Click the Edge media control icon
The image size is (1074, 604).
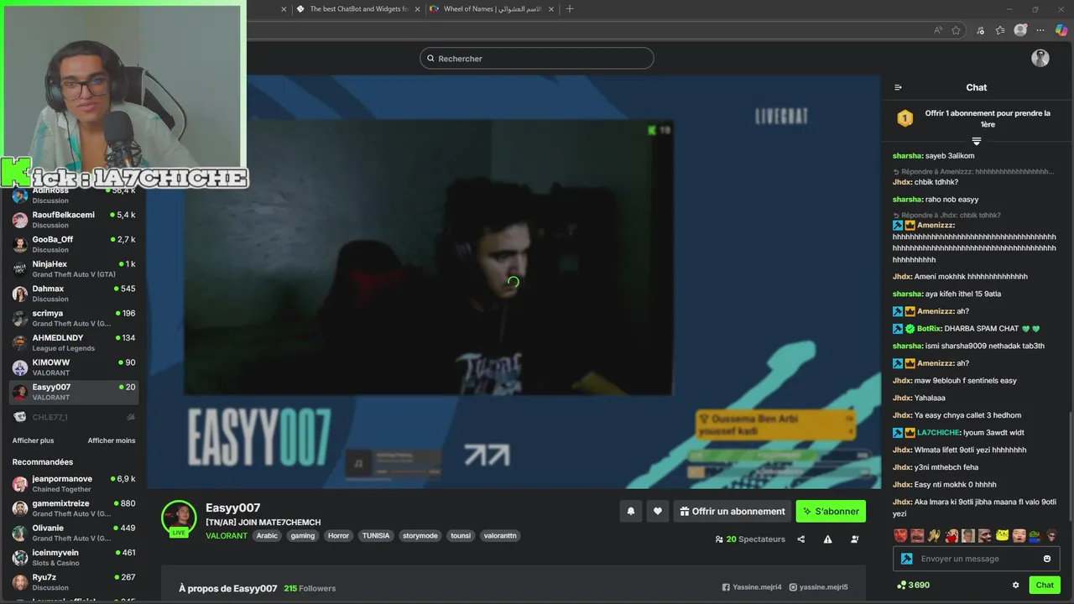[x=980, y=30]
